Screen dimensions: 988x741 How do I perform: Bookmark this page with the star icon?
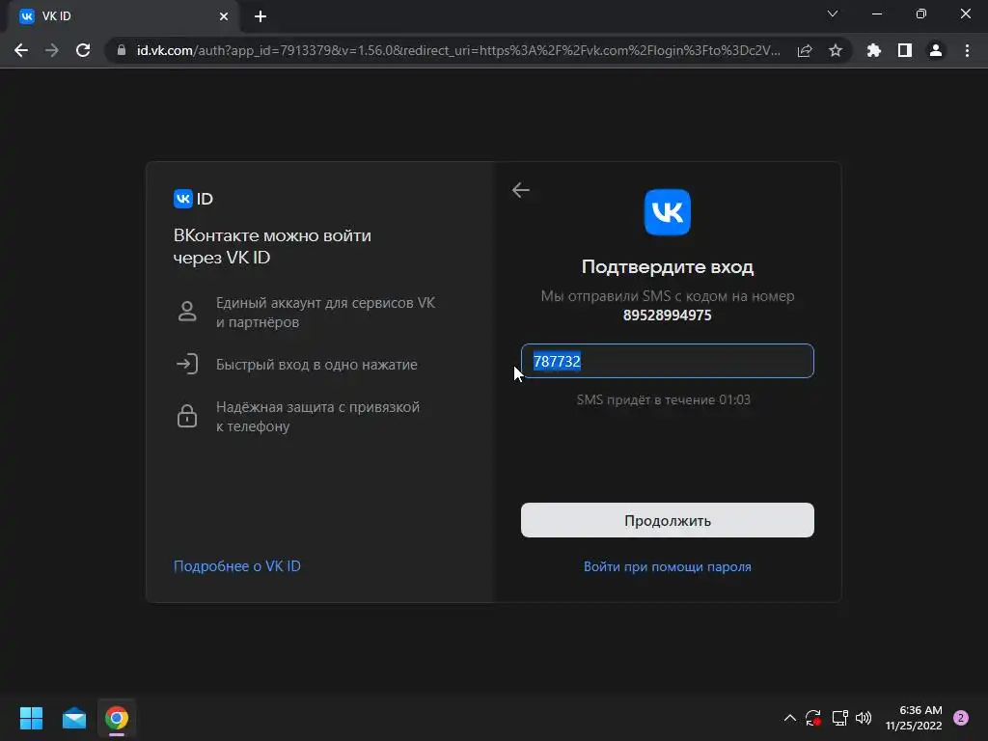(836, 50)
